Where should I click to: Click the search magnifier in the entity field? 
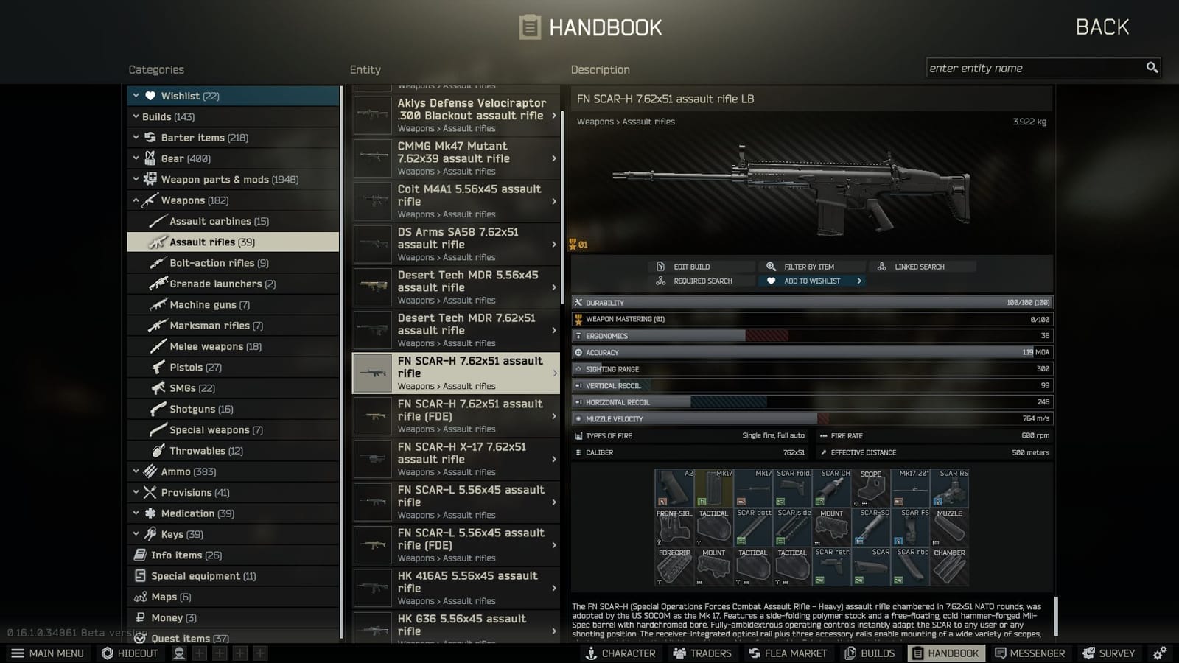(1152, 67)
